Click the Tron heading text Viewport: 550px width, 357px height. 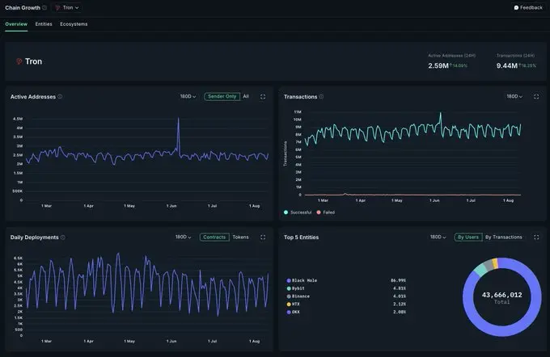[33, 61]
